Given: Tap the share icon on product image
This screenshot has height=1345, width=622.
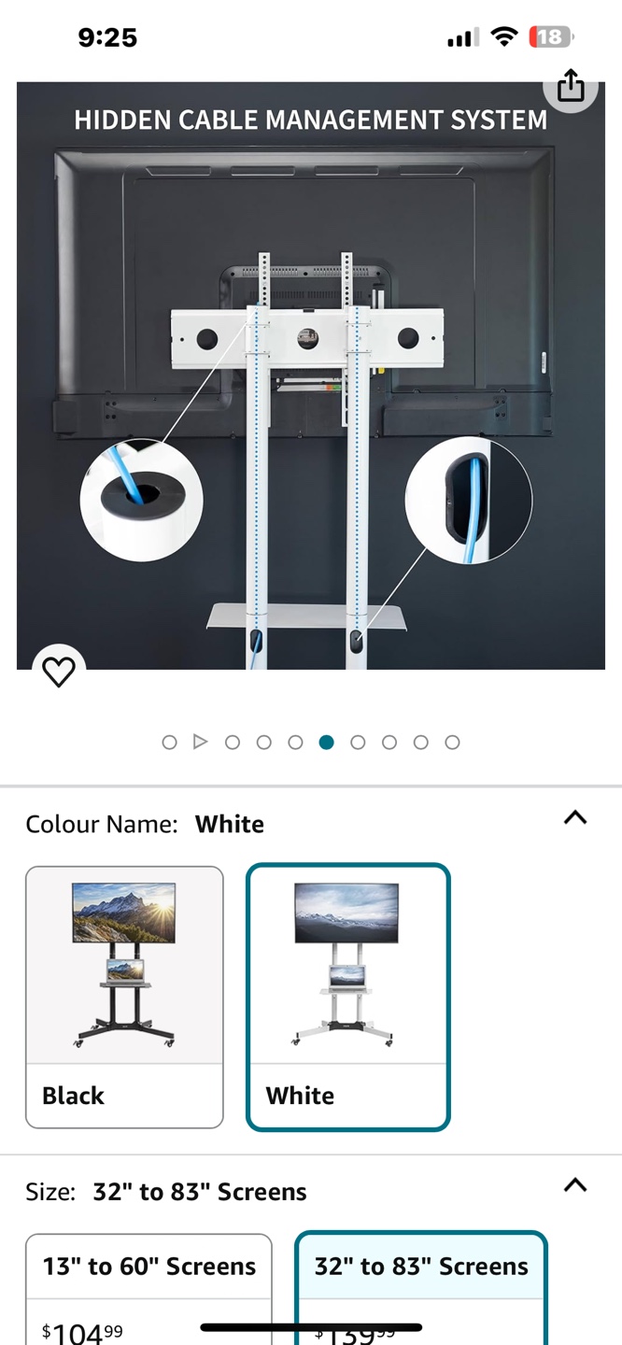Looking at the screenshot, I should [x=571, y=86].
